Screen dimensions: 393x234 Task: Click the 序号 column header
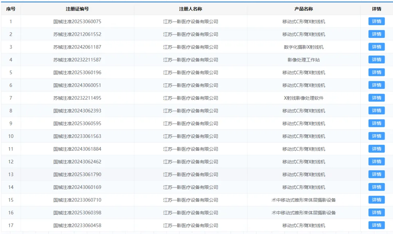tap(11, 9)
